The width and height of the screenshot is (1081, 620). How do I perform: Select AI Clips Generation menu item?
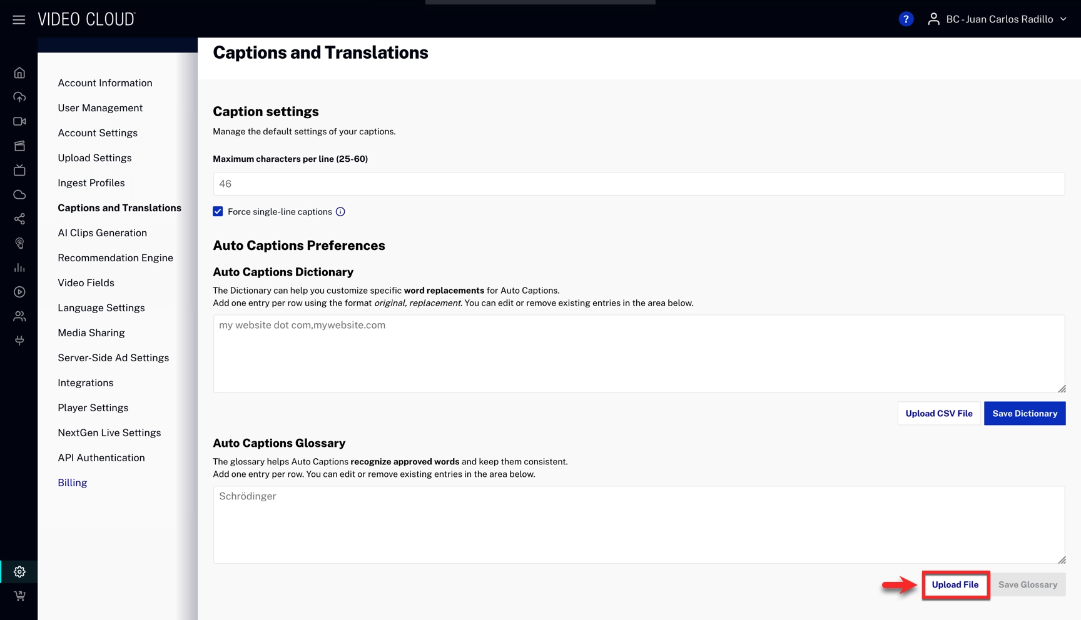pos(103,232)
